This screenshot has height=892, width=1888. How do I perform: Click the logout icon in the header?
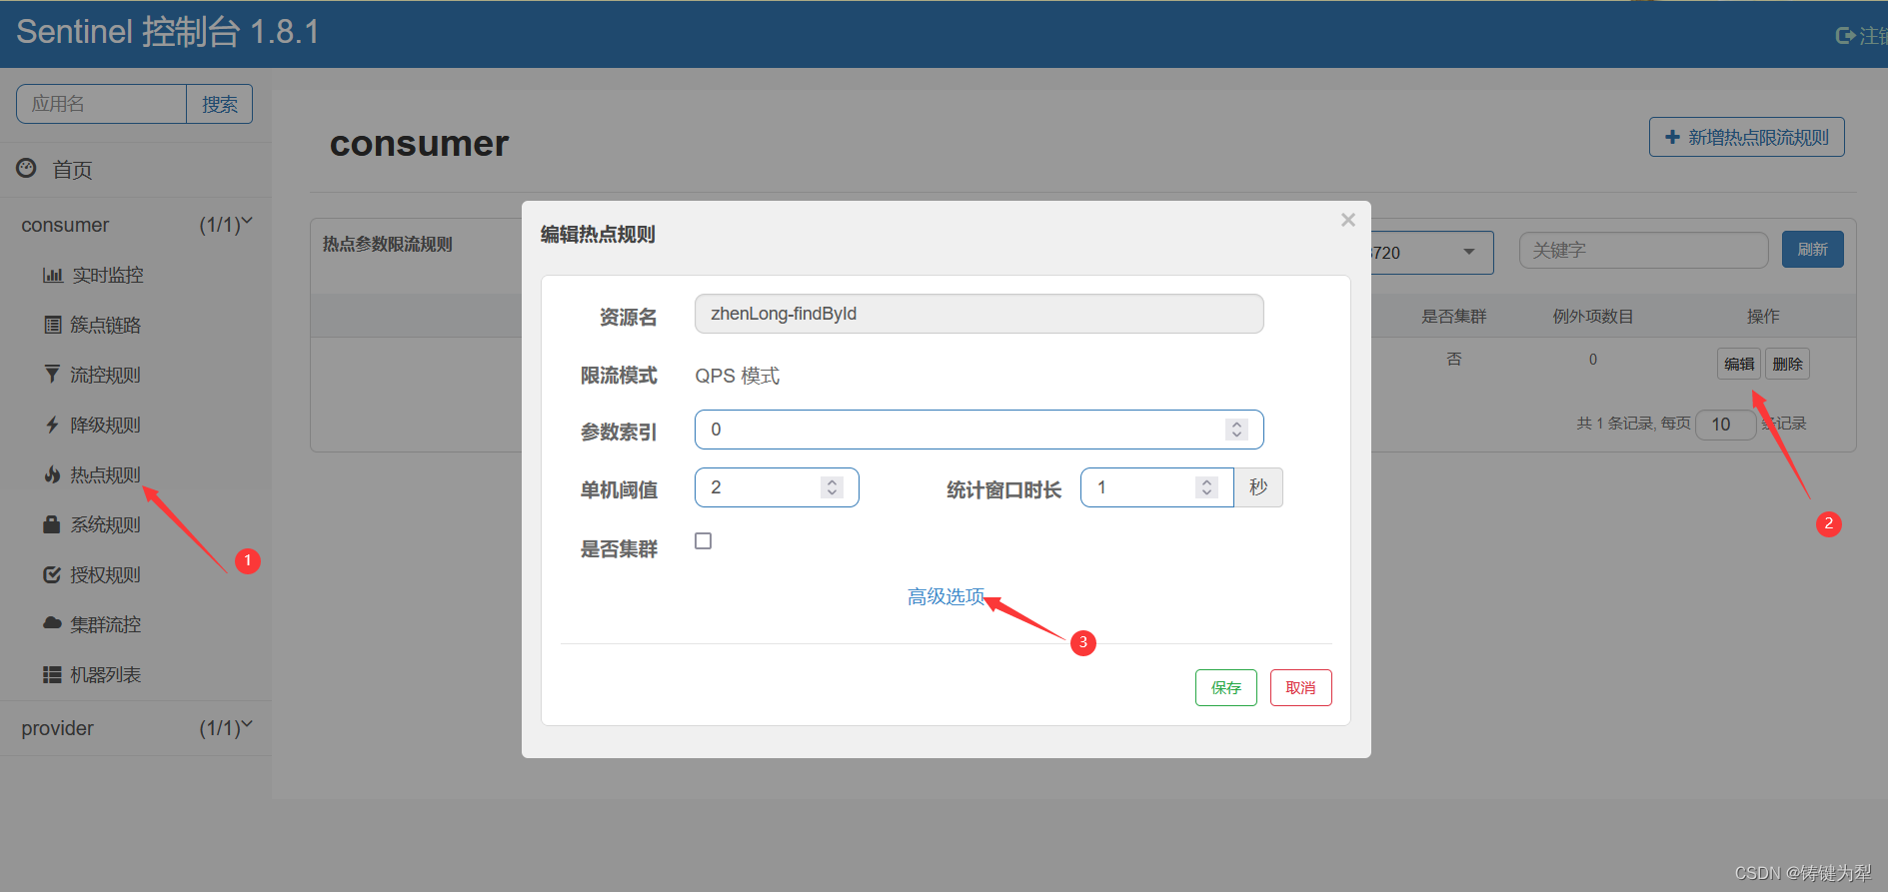pos(1846,35)
